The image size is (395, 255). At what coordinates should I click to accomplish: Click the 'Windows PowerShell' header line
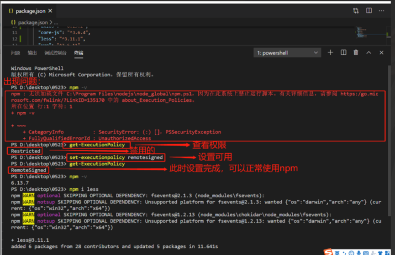coord(37,68)
